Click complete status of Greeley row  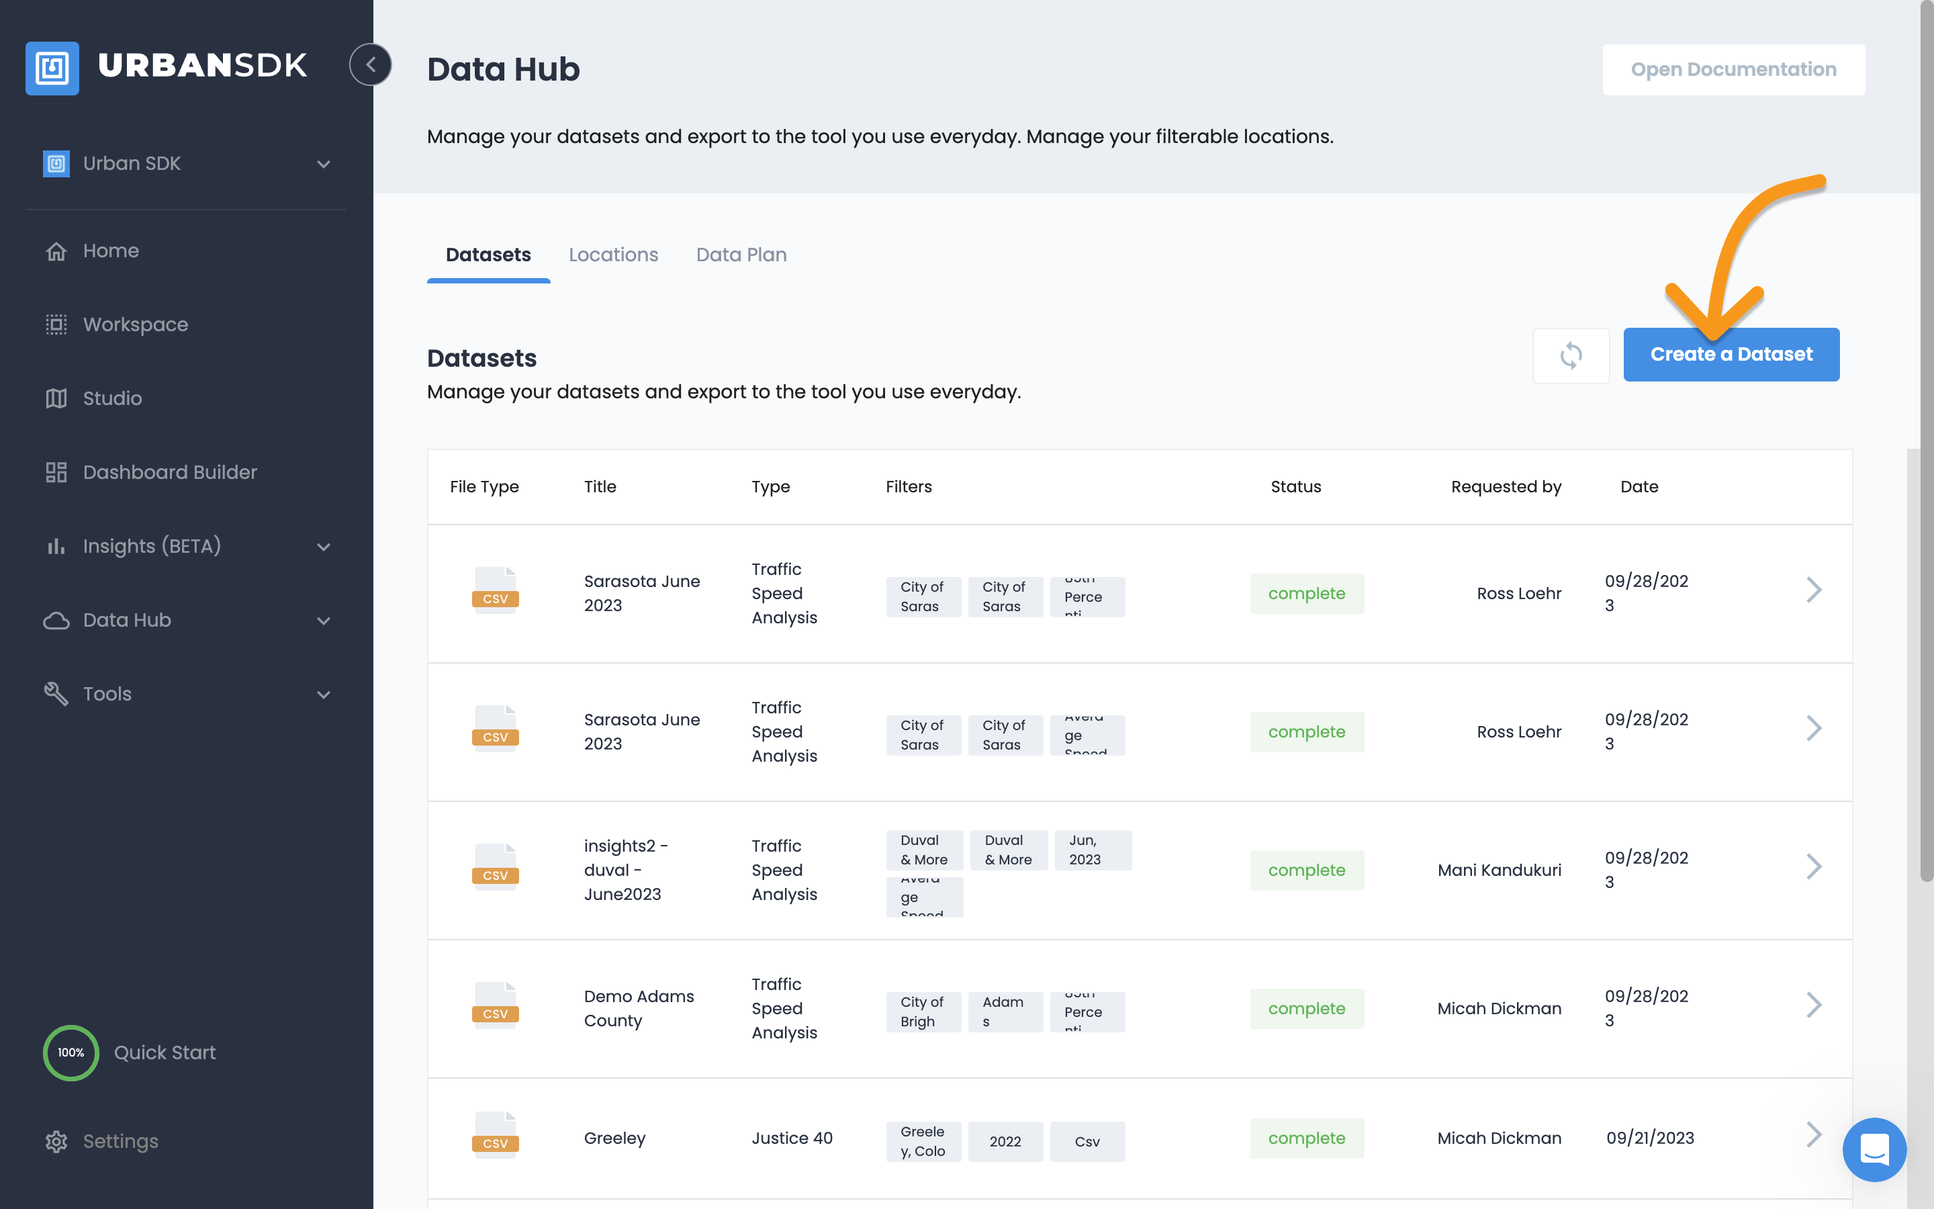coord(1307,1138)
